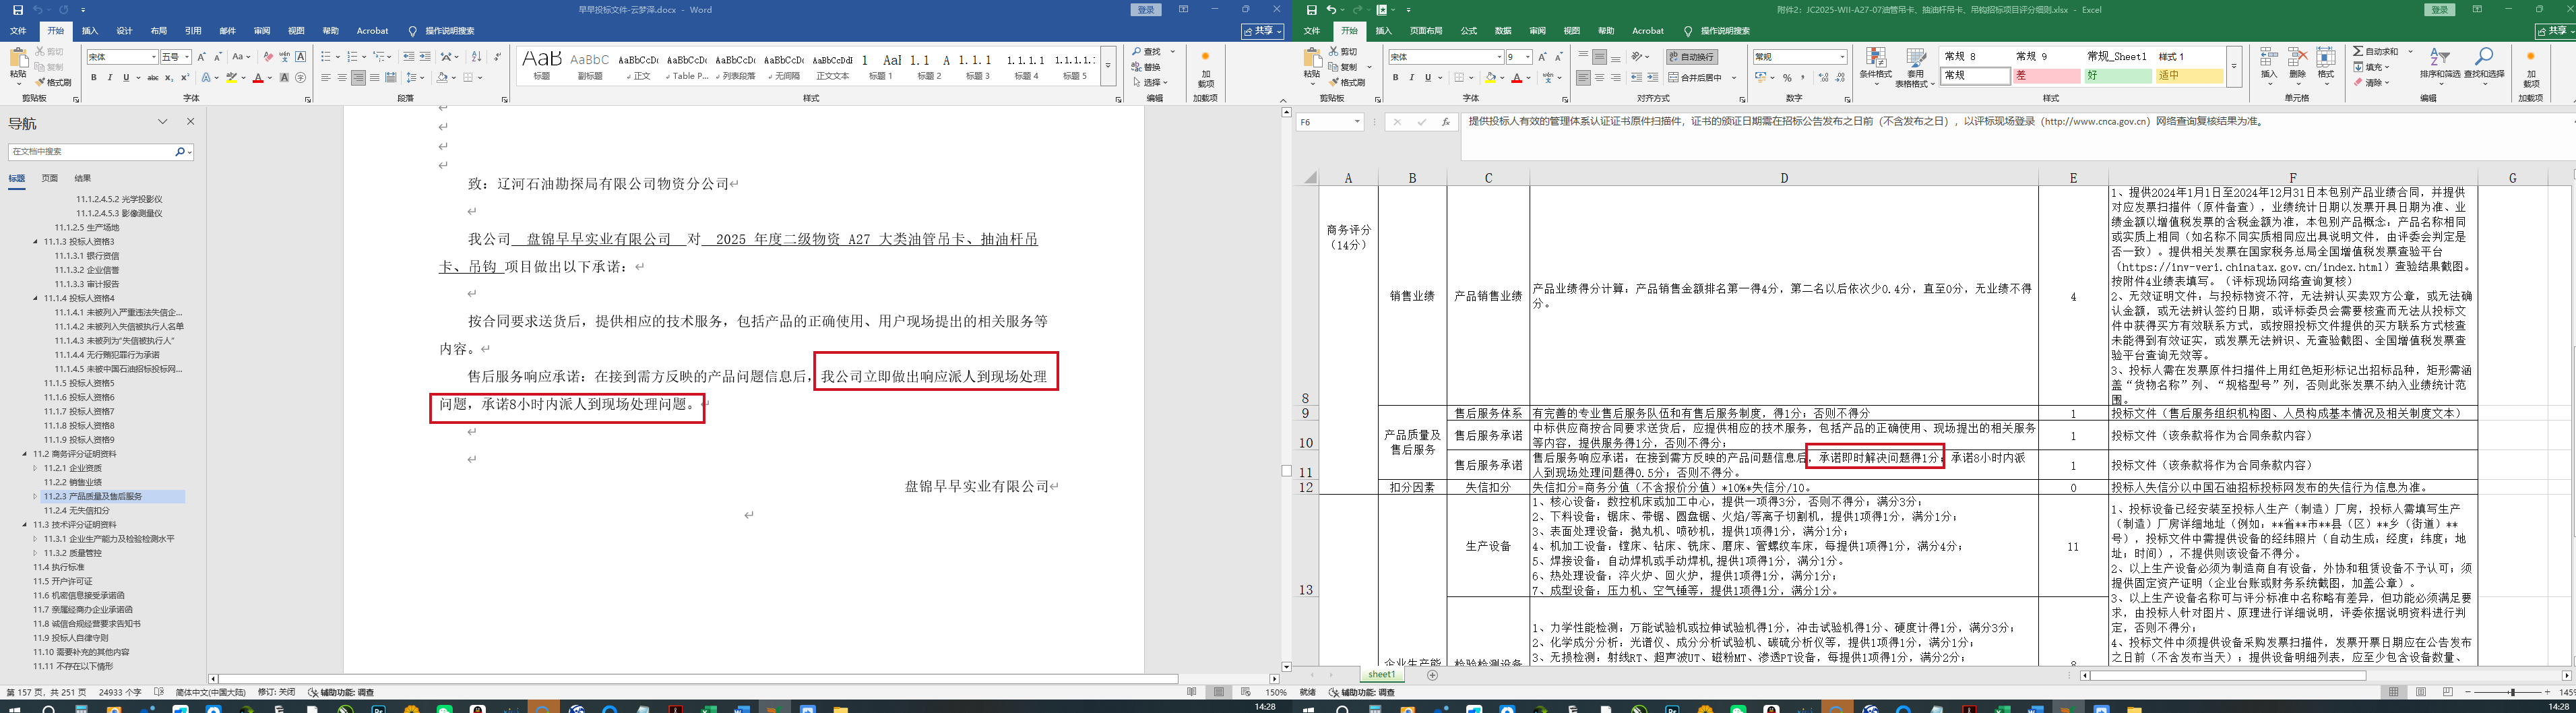2576x713 pixels.
Task: Open the Excel Name Box dropdown
Action: (x=1357, y=122)
